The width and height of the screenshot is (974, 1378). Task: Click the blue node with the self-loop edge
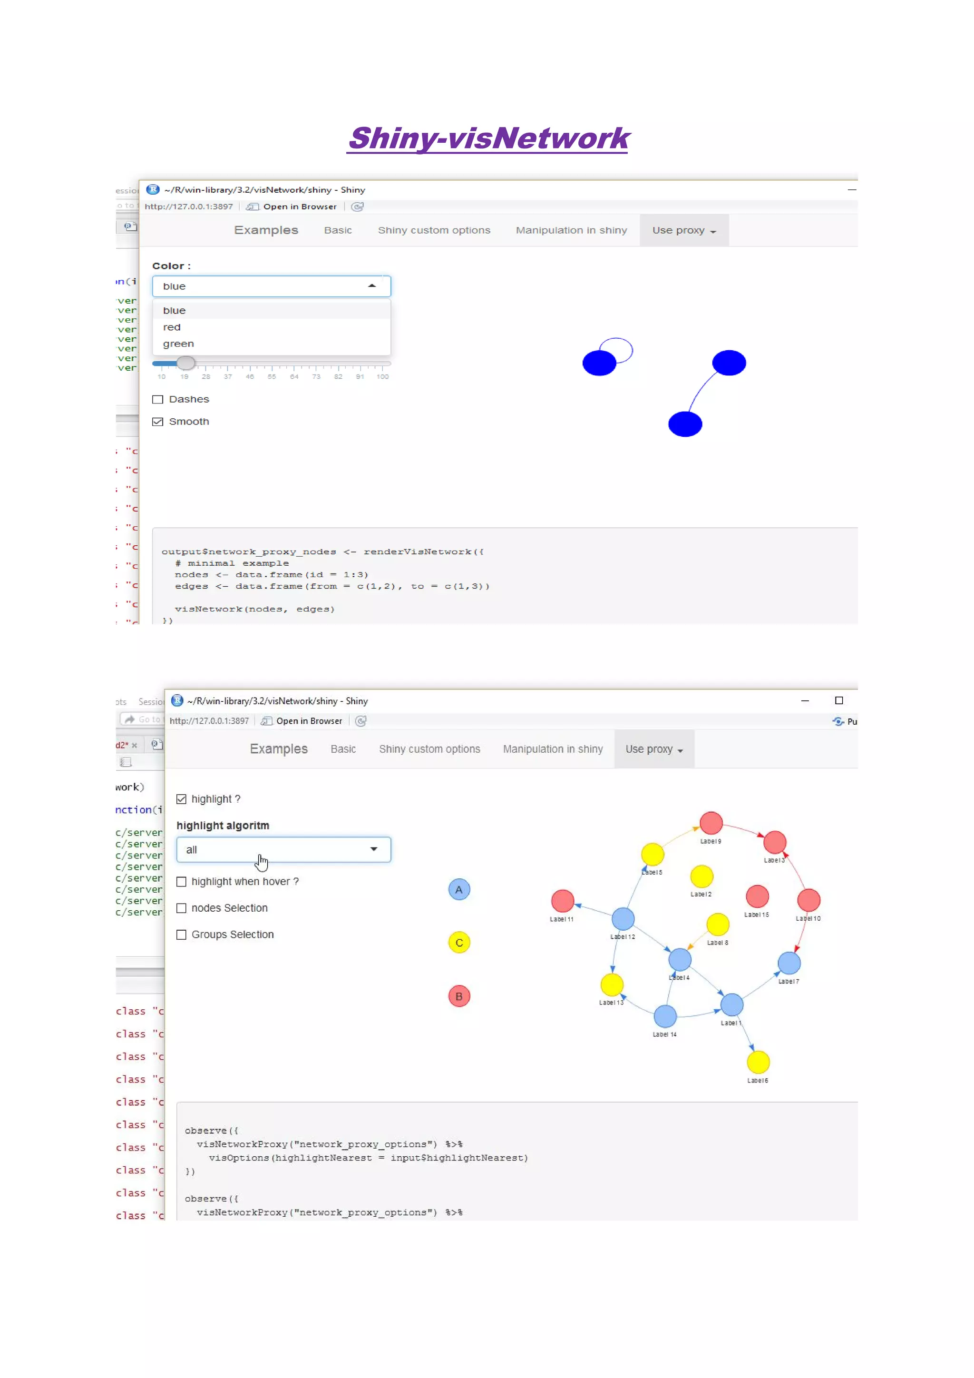click(x=599, y=363)
